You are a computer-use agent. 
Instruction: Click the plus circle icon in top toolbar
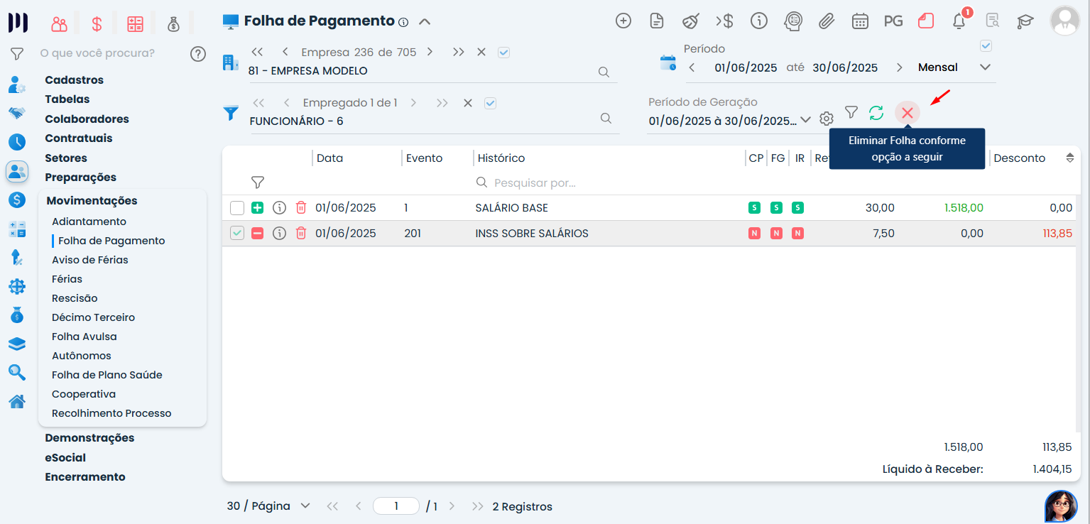[x=623, y=21]
